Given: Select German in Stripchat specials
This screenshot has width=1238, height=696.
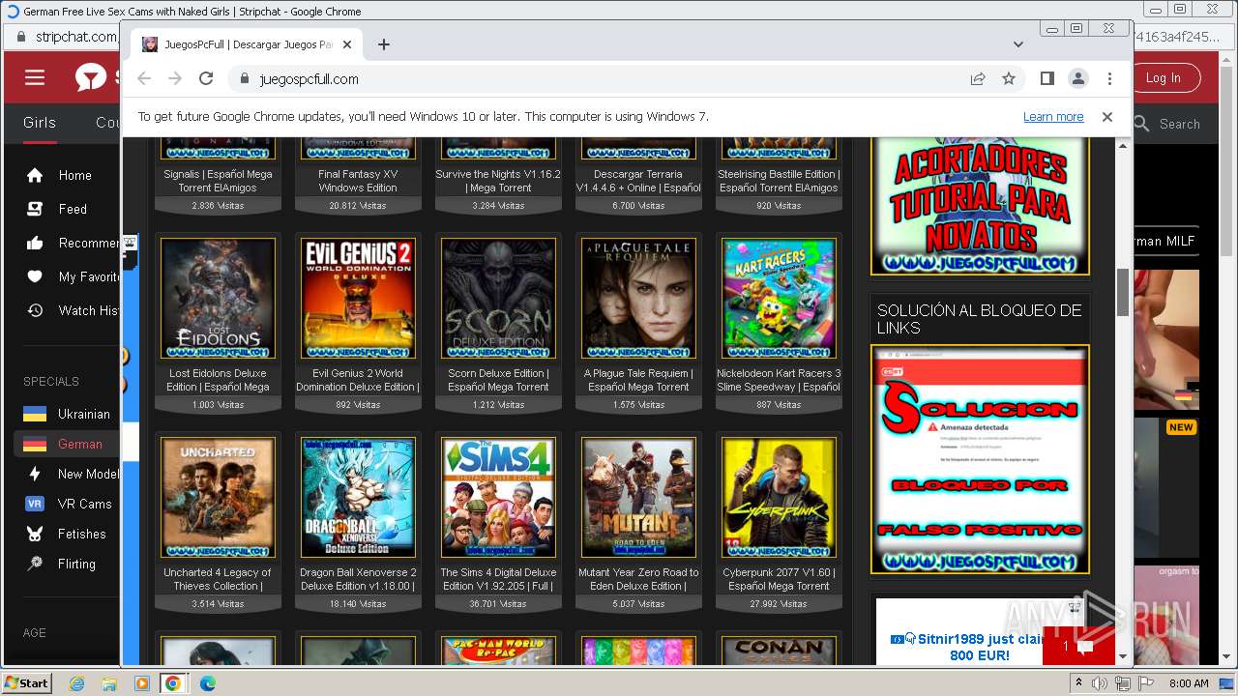Looking at the screenshot, I should pyautogui.click(x=67, y=444).
